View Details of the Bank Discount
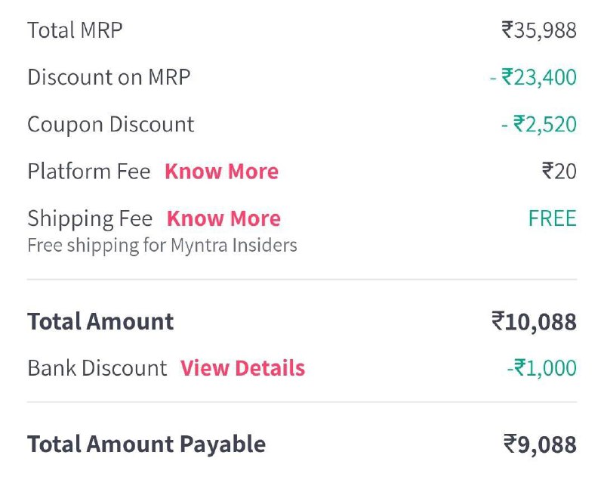 click(242, 367)
